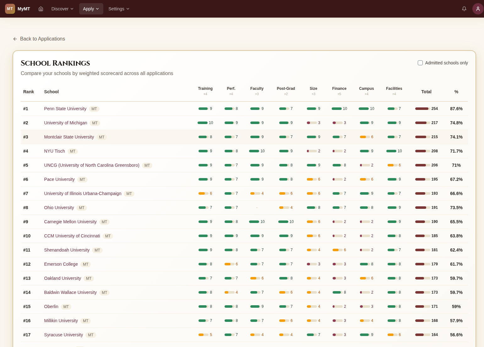
Task: Click the back arrow icon
Action: click(x=15, y=39)
